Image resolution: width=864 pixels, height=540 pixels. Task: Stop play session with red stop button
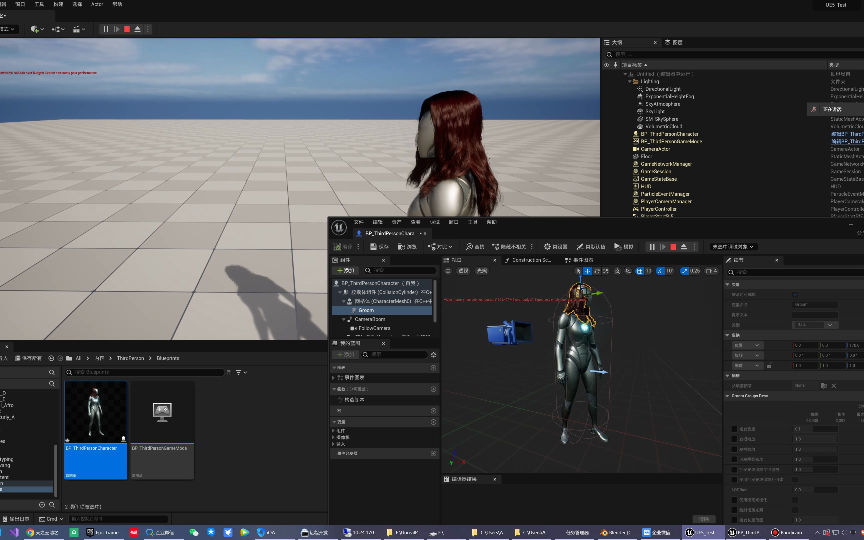127,29
